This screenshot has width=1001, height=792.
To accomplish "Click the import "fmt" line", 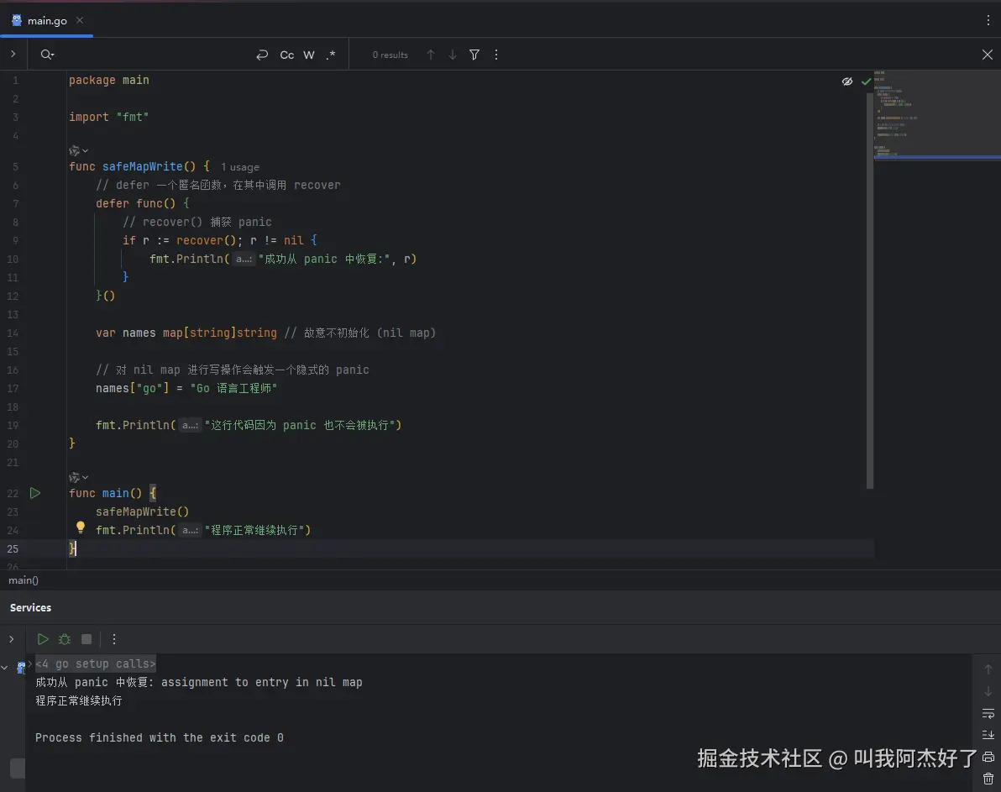I will coord(108,117).
